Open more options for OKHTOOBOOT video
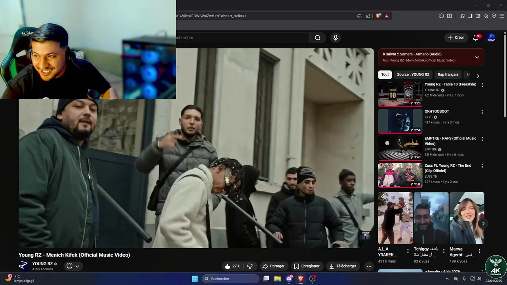 482,112
